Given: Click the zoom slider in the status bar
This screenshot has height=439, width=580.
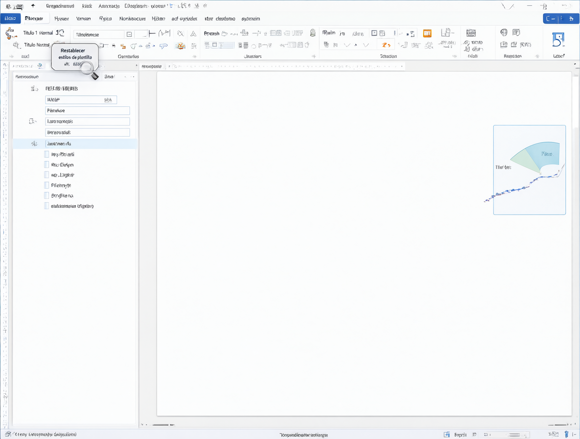Looking at the screenshot, I should (x=514, y=435).
